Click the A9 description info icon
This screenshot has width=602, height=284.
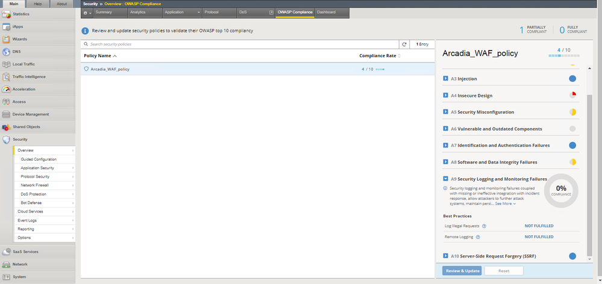(x=445, y=188)
